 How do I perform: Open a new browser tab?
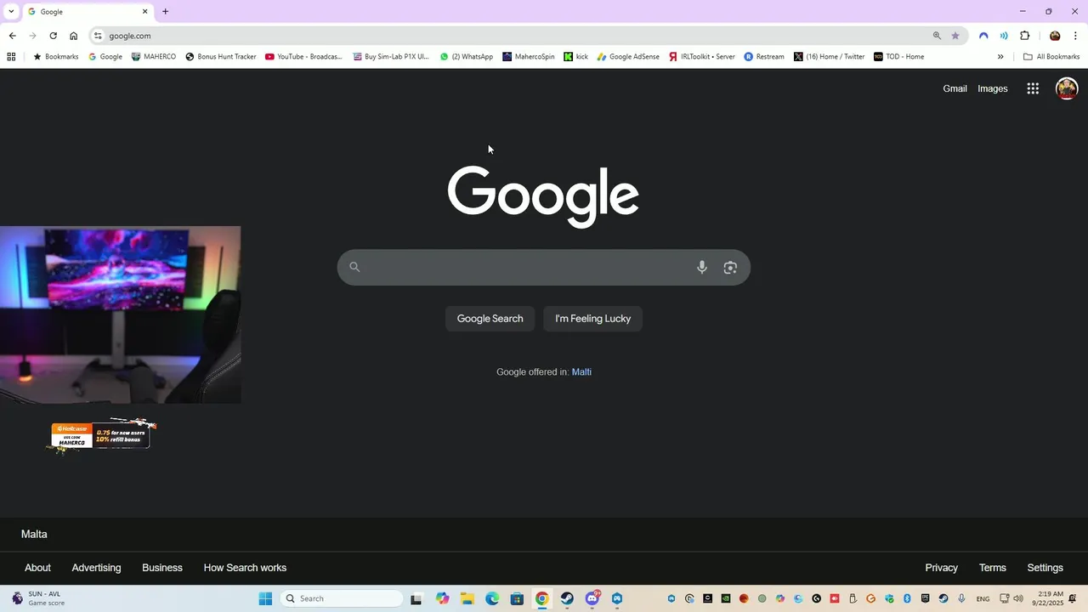(165, 12)
